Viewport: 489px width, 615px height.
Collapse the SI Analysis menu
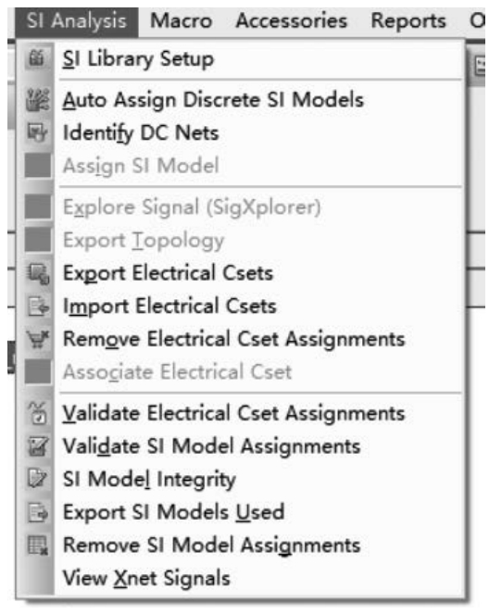(x=77, y=21)
